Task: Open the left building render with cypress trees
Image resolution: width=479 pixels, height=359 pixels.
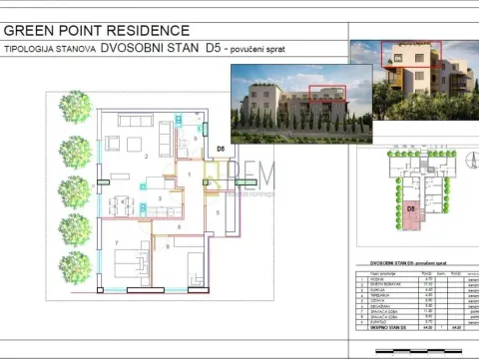Action: click(x=301, y=104)
